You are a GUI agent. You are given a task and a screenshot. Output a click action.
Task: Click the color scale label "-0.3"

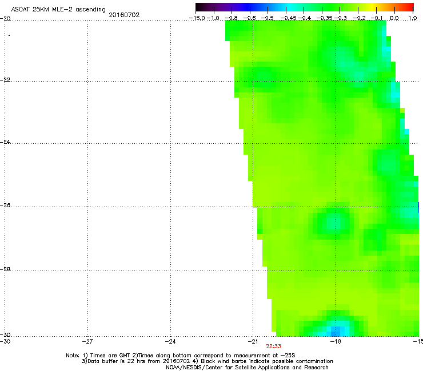coord(340,18)
